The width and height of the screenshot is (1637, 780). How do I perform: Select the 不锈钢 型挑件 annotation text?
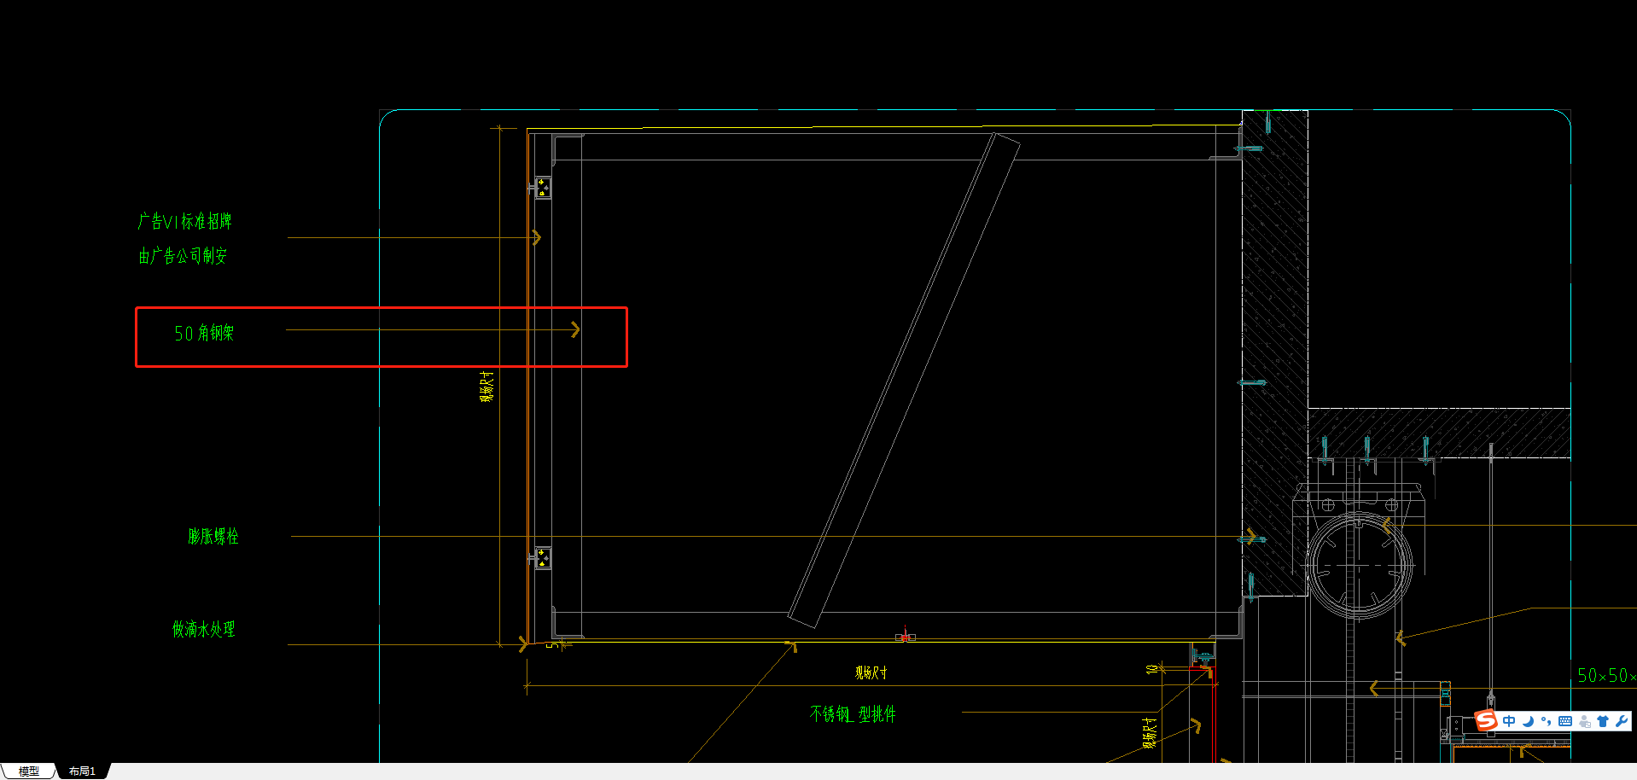pos(853,713)
